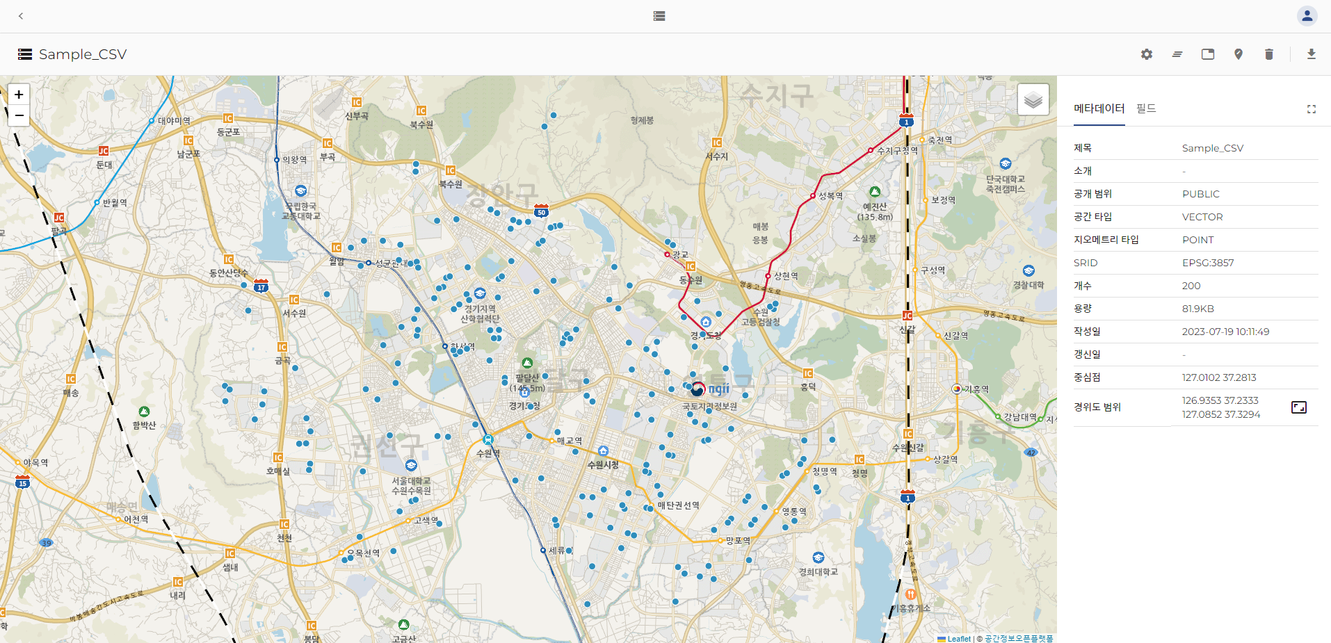Switch to the 필드 tab
Image resolution: width=1331 pixels, height=643 pixels.
tap(1146, 108)
